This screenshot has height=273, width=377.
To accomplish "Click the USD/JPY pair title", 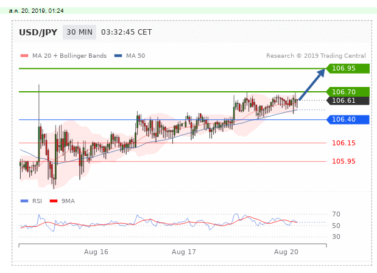I will click(38, 32).
